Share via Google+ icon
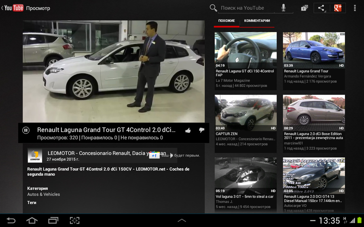This screenshot has height=227, width=364. coord(338,8)
